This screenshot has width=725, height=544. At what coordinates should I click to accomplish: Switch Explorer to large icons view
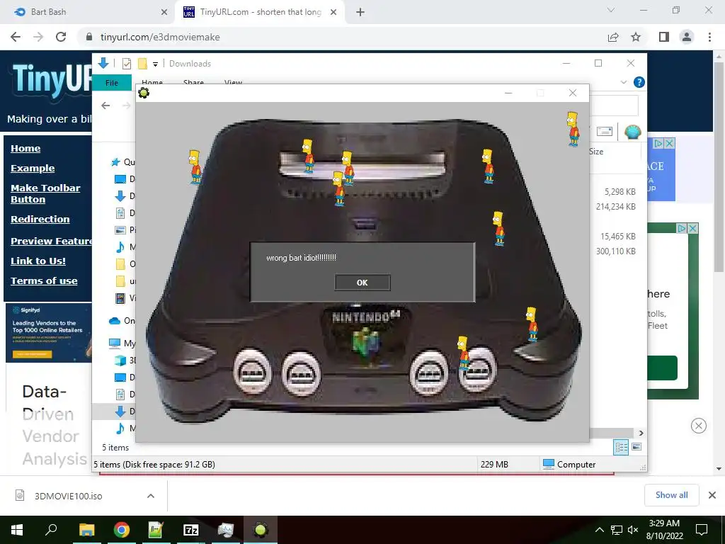pyautogui.click(x=636, y=447)
